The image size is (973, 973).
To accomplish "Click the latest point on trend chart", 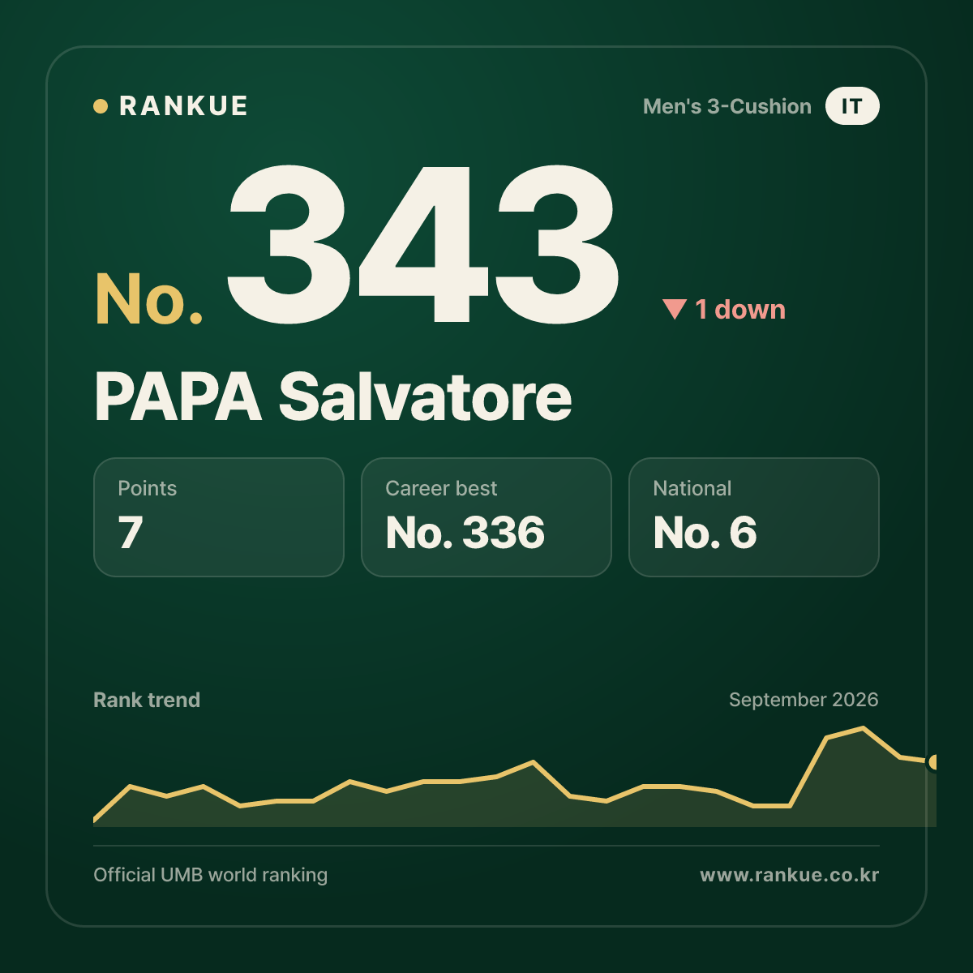I will tap(933, 762).
